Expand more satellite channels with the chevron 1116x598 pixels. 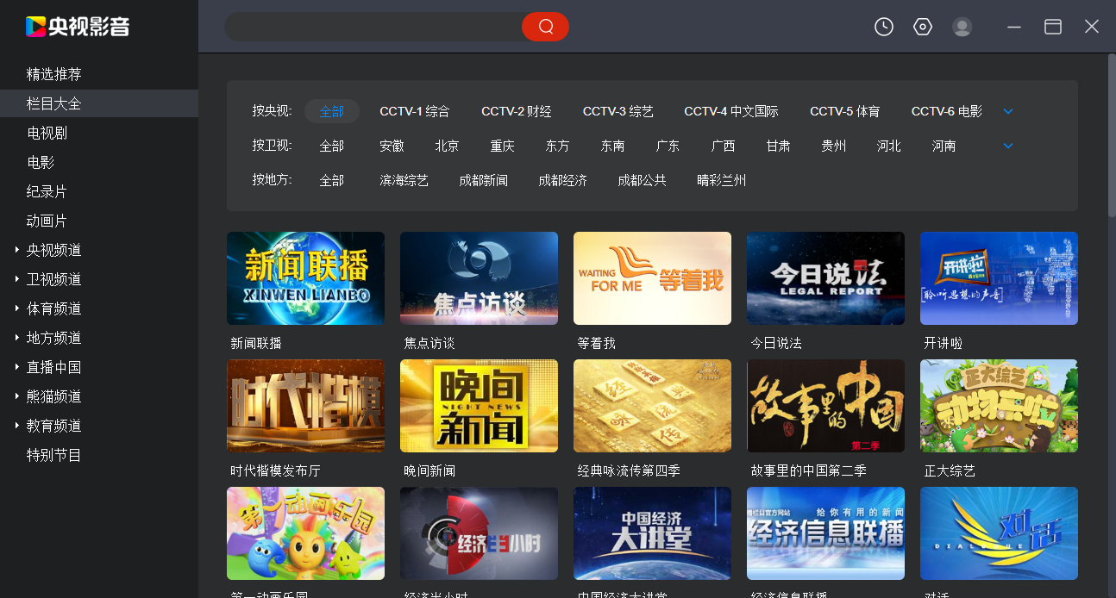1007,146
